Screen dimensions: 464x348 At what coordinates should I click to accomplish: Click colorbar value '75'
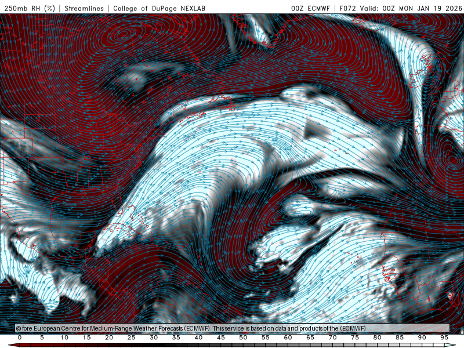(x=355, y=338)
